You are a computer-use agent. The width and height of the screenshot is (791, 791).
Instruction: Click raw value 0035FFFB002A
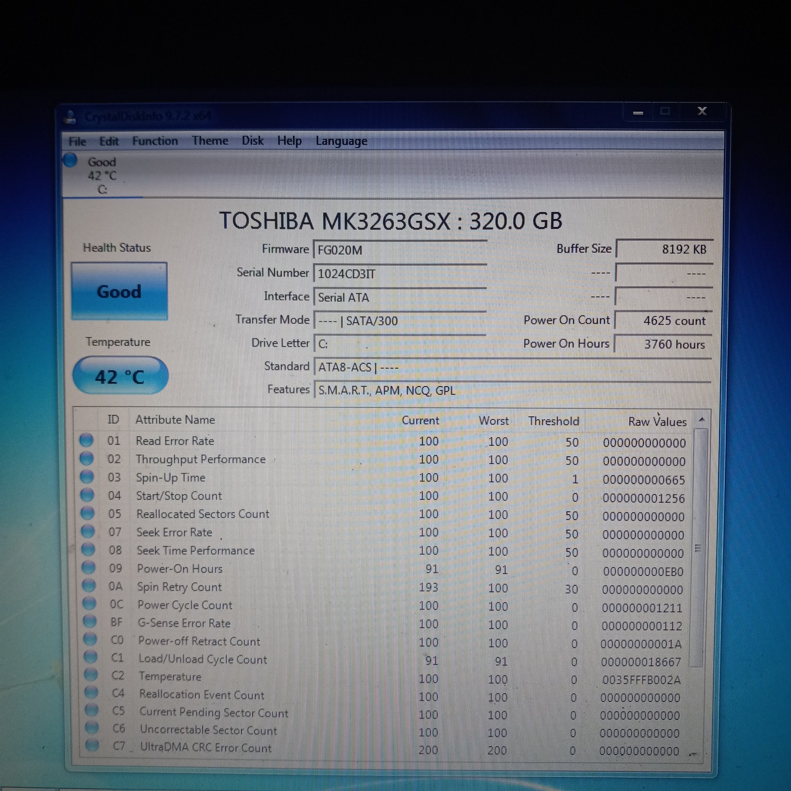pos(641,680)
